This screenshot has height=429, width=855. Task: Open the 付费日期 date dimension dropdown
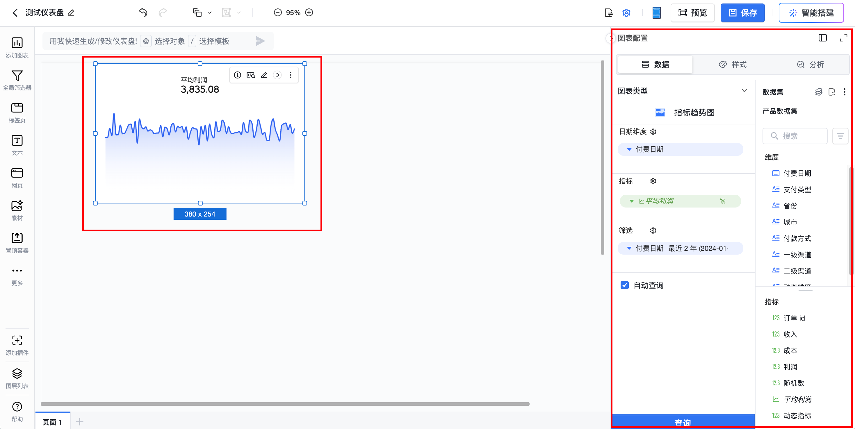point(629,149)
